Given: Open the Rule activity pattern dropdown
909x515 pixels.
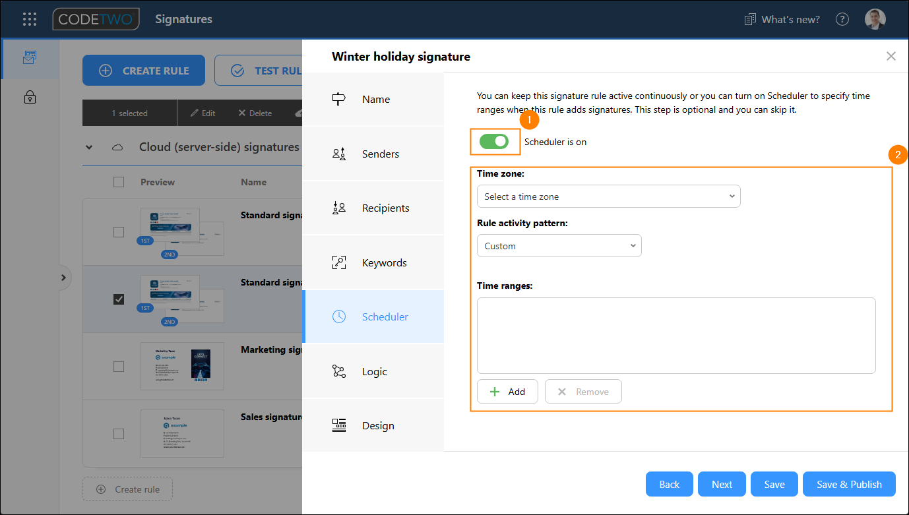Looking at the screenshot, I should (559, 246).
